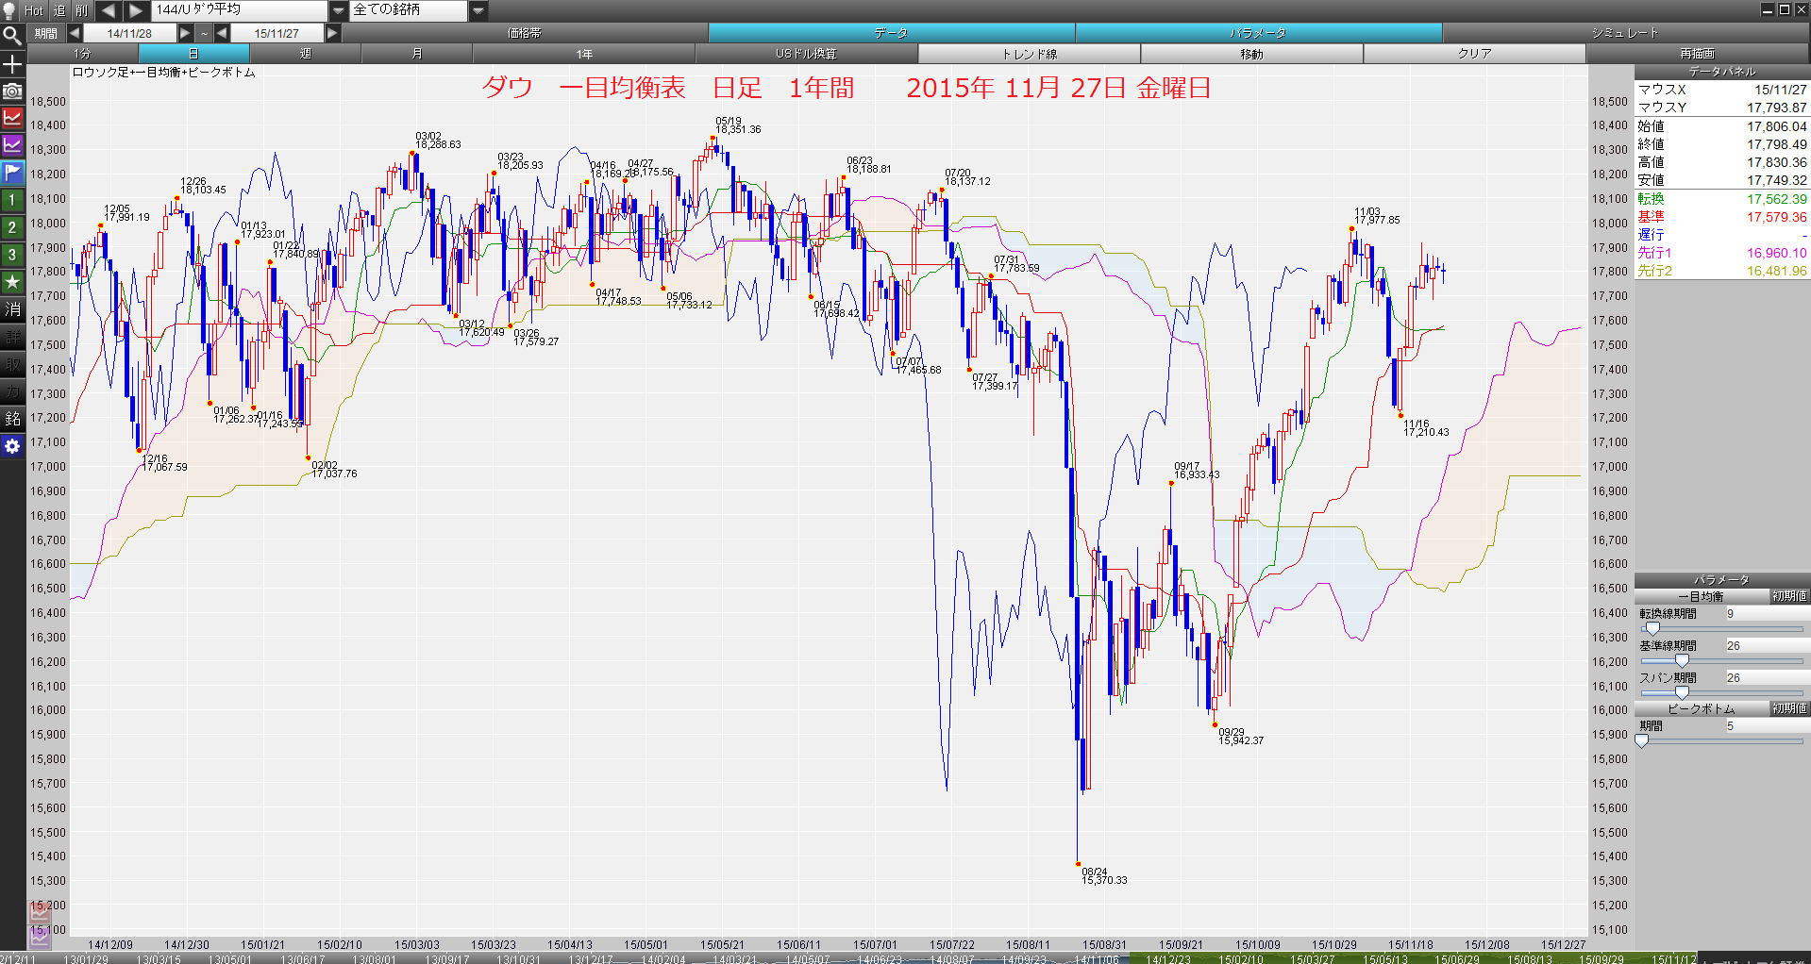Viewport: 1811px width, 964px height.
Task: Toggle USドル換算 conversion
Action: coord(806,54)
